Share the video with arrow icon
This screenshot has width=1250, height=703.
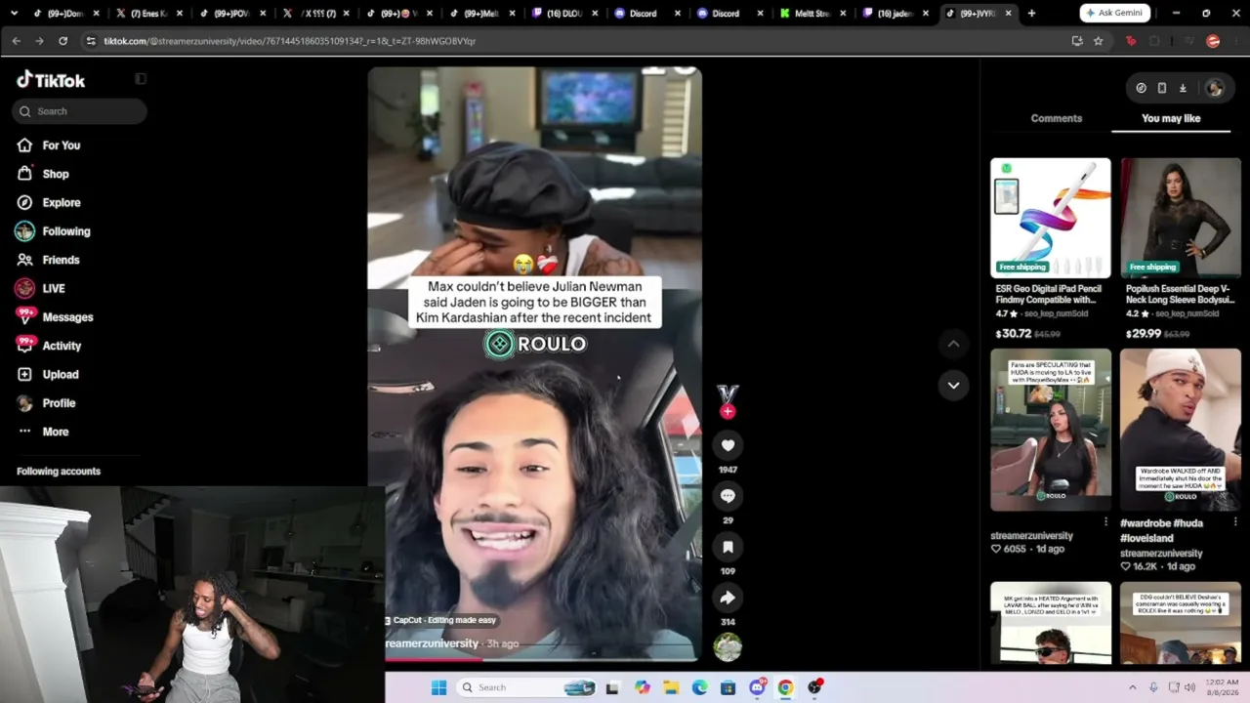[x=728, y=598]
